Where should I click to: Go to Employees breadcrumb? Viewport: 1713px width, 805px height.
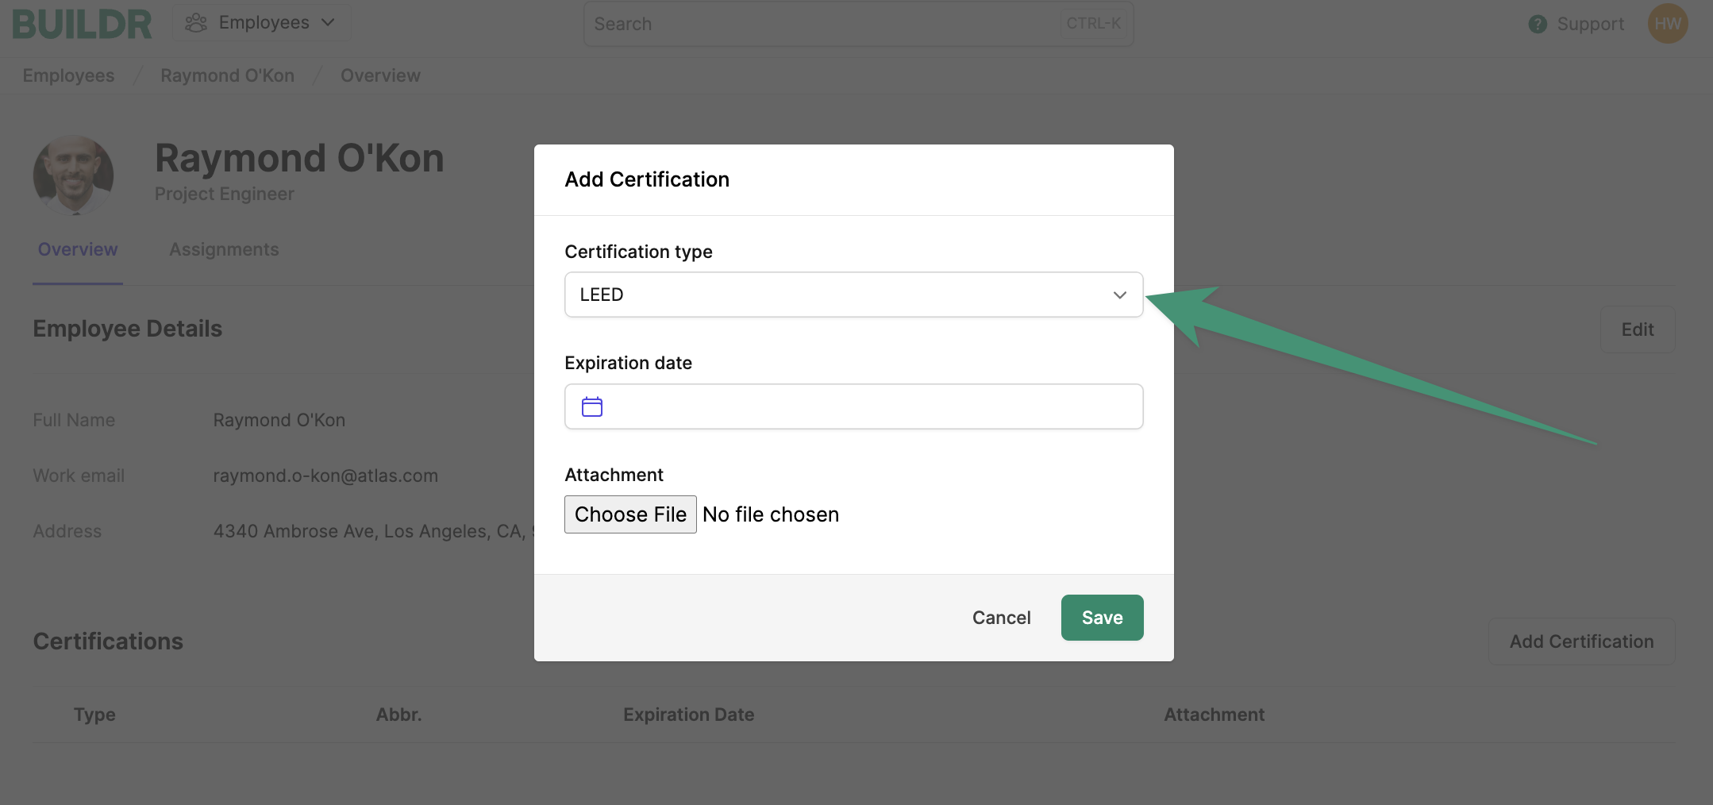pos(68,75)
